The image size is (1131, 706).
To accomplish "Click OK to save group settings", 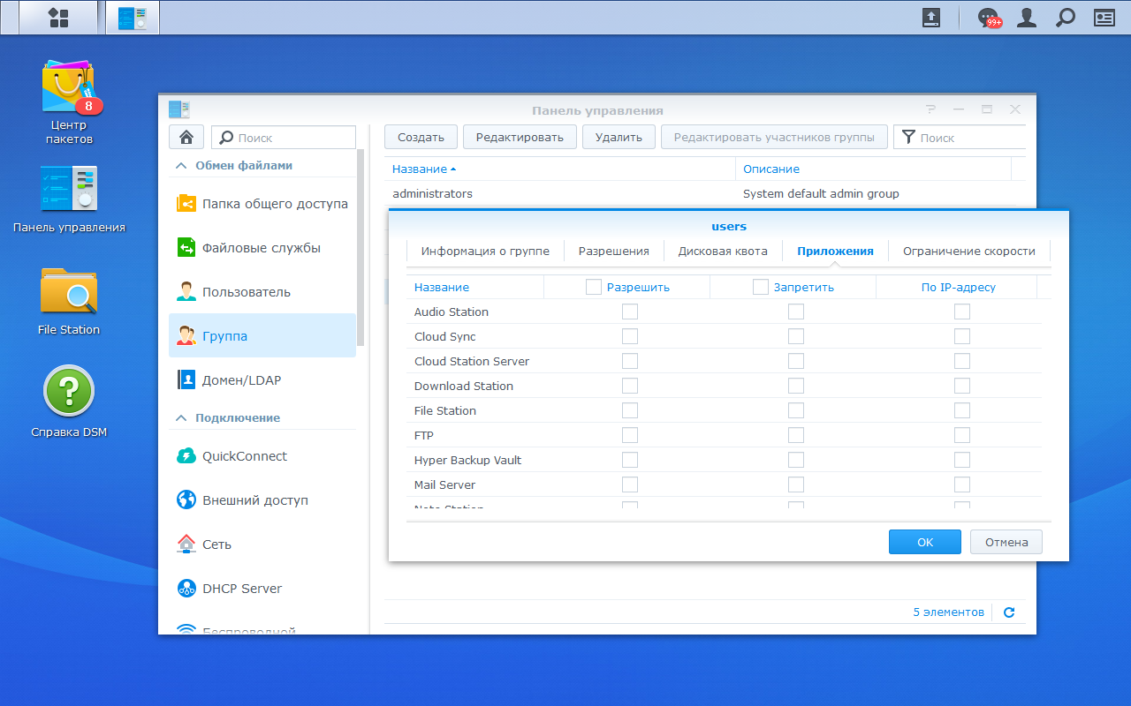I will 925,542.
